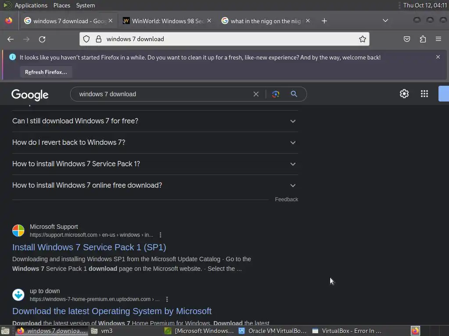The height and width of the screenshot is (336, 449).
Task: Click the Firefox logo beside tabs
Action: (x=9, y=21)
